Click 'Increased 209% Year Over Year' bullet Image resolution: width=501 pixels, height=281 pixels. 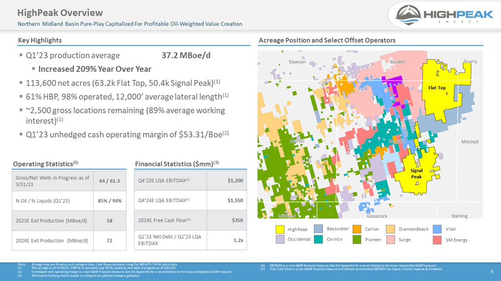point(95,69)
